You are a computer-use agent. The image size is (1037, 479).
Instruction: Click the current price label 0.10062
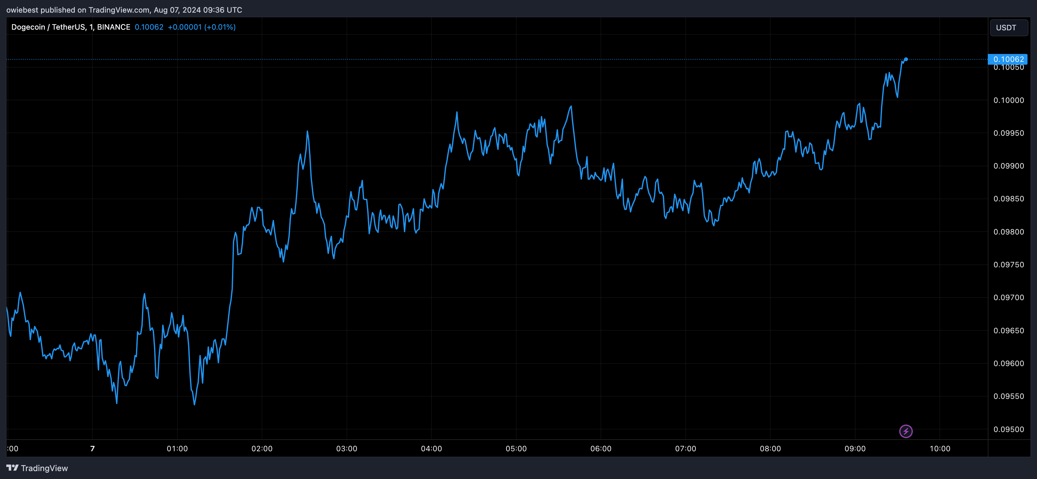[1008, 59]
